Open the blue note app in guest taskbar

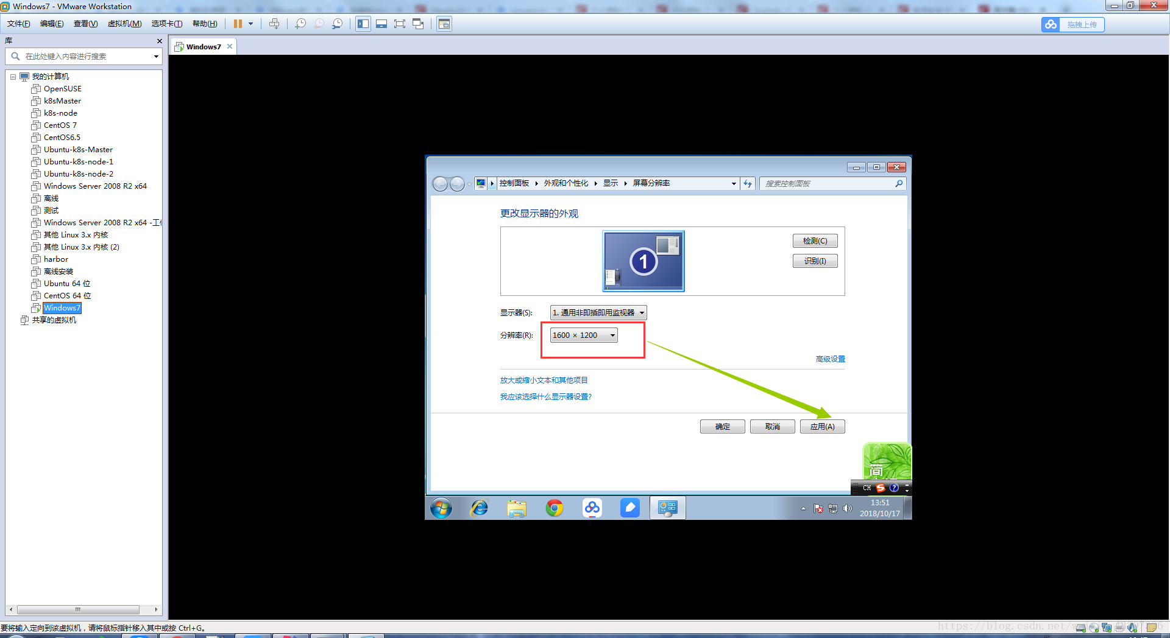coord(630,508)
